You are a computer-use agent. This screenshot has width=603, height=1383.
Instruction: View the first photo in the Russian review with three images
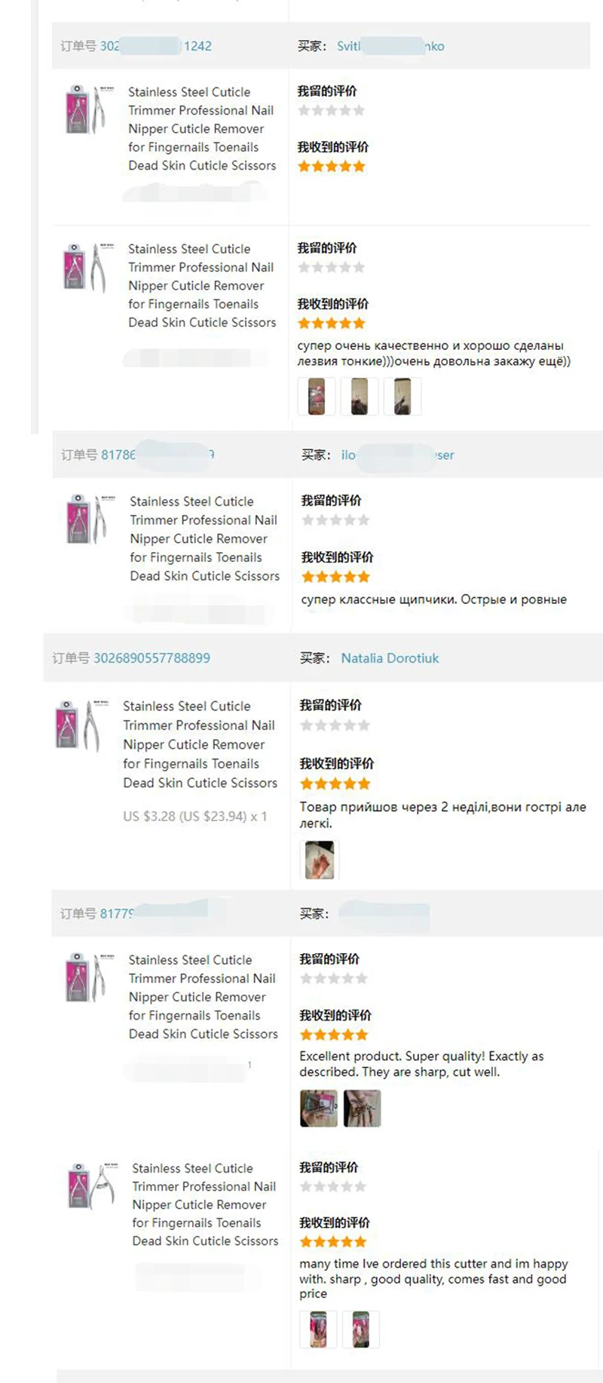coord(316,397)
